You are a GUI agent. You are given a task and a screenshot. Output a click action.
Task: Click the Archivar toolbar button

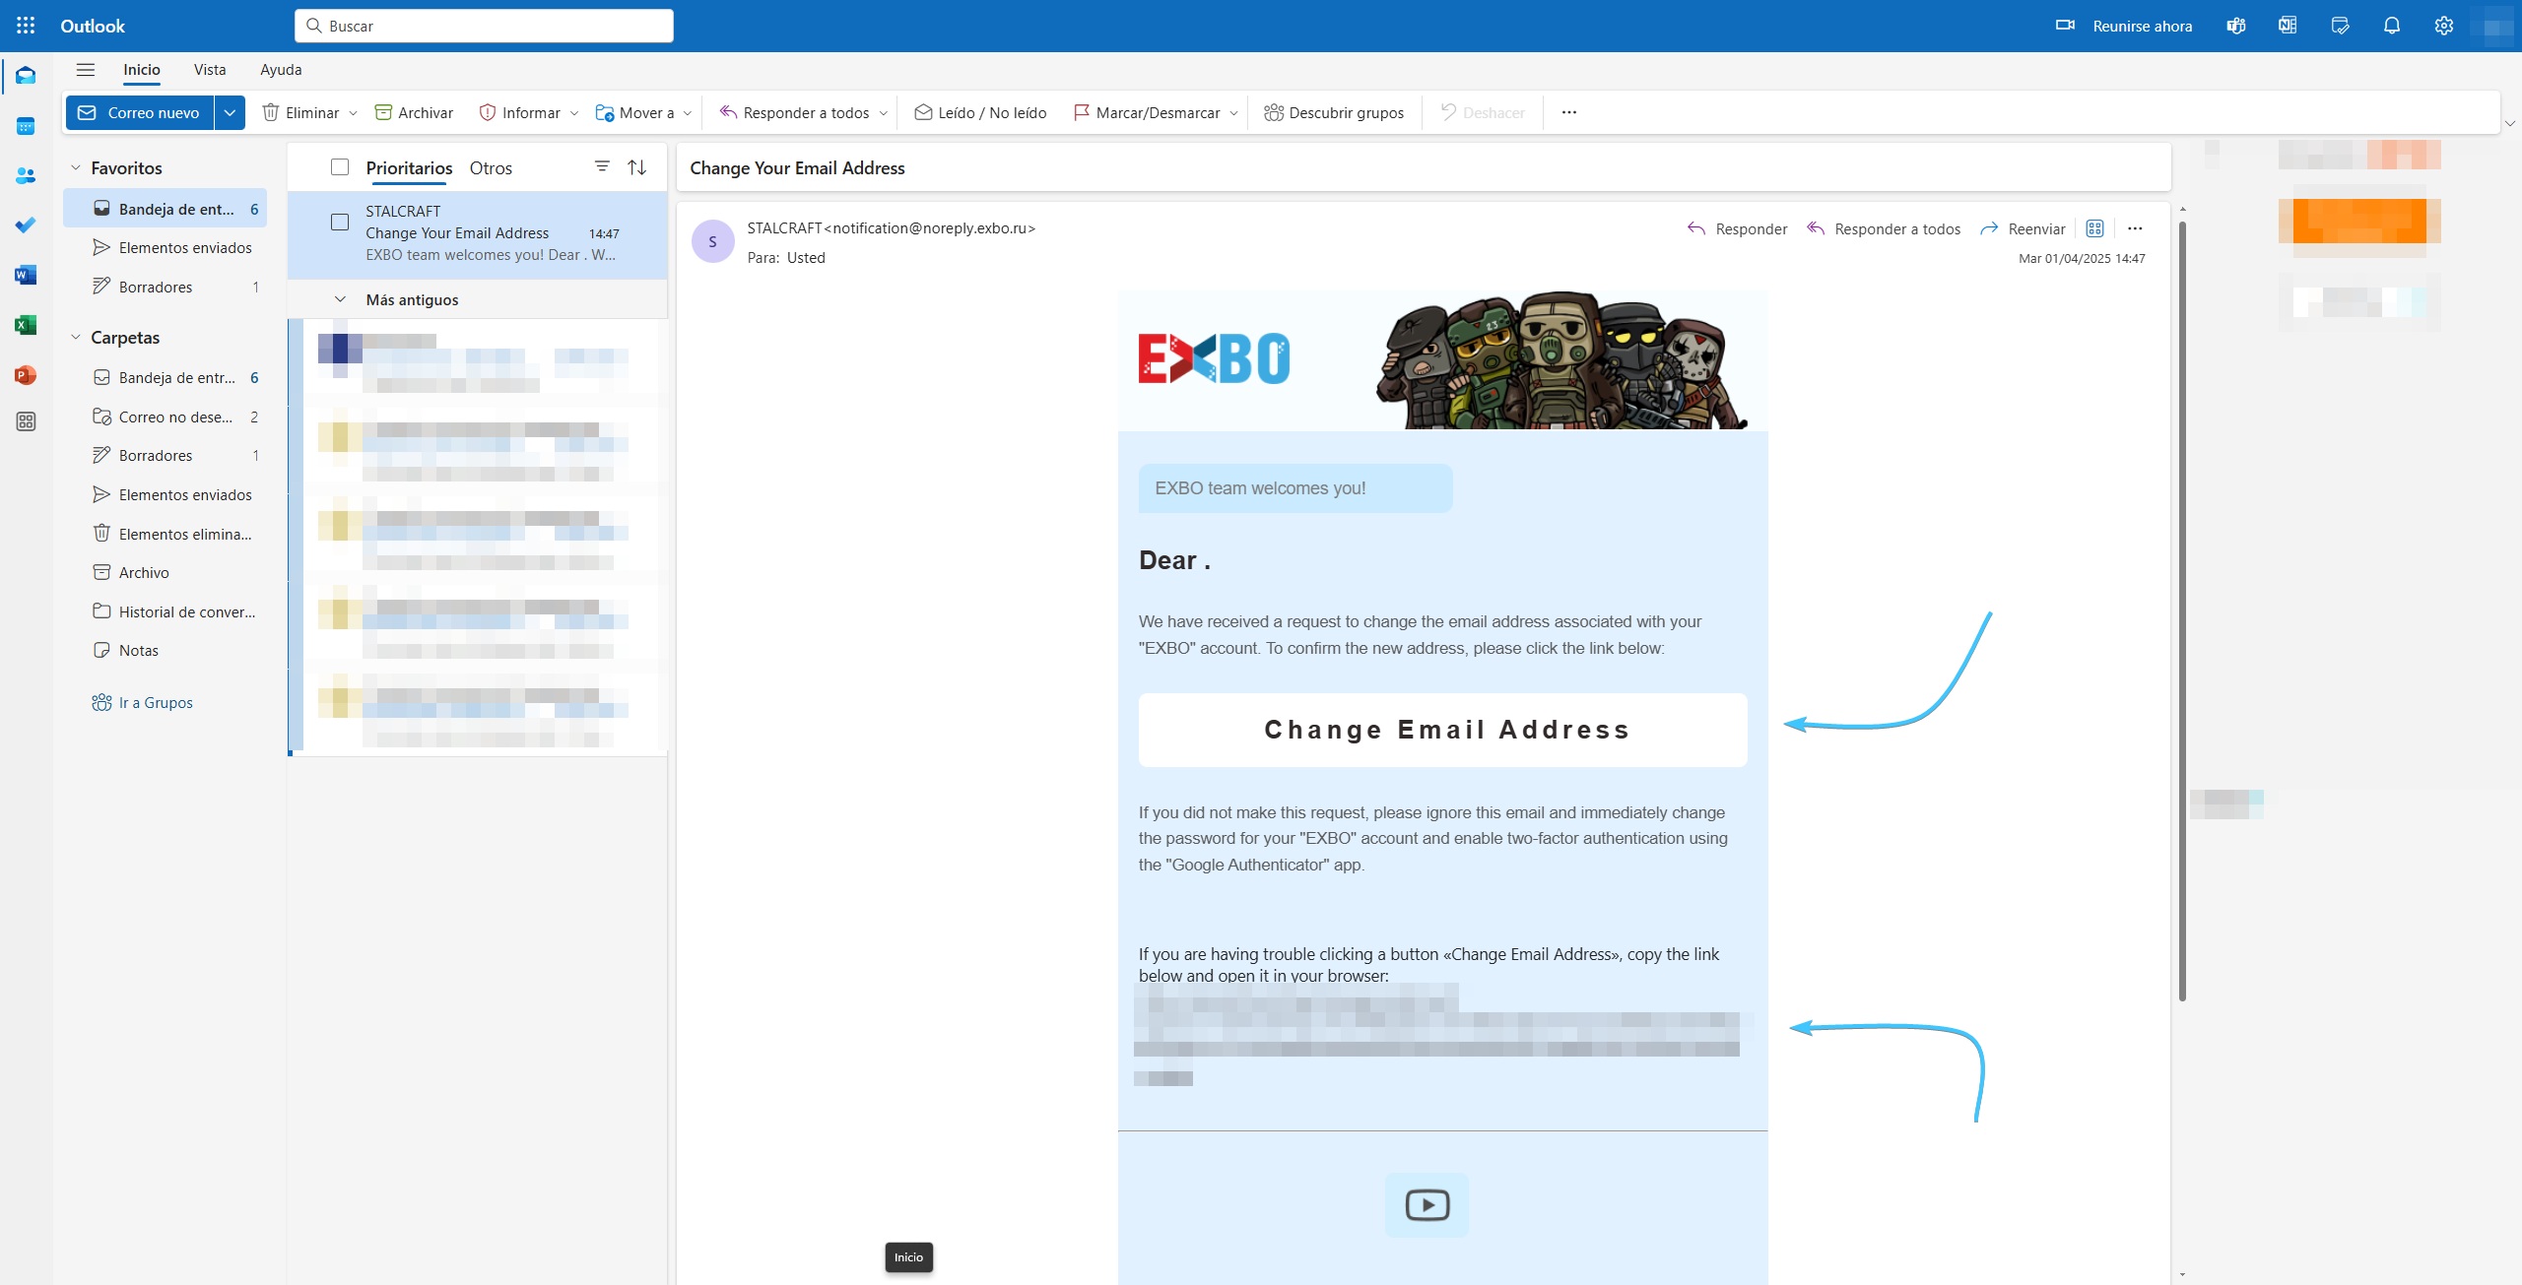tap(414, 112)
